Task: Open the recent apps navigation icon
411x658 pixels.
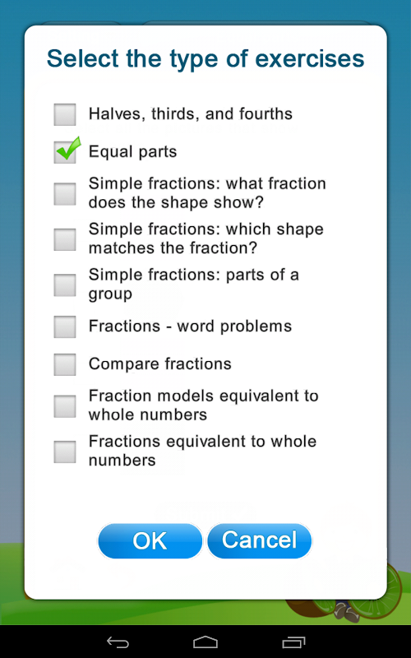Action: [x=293, y=642]
